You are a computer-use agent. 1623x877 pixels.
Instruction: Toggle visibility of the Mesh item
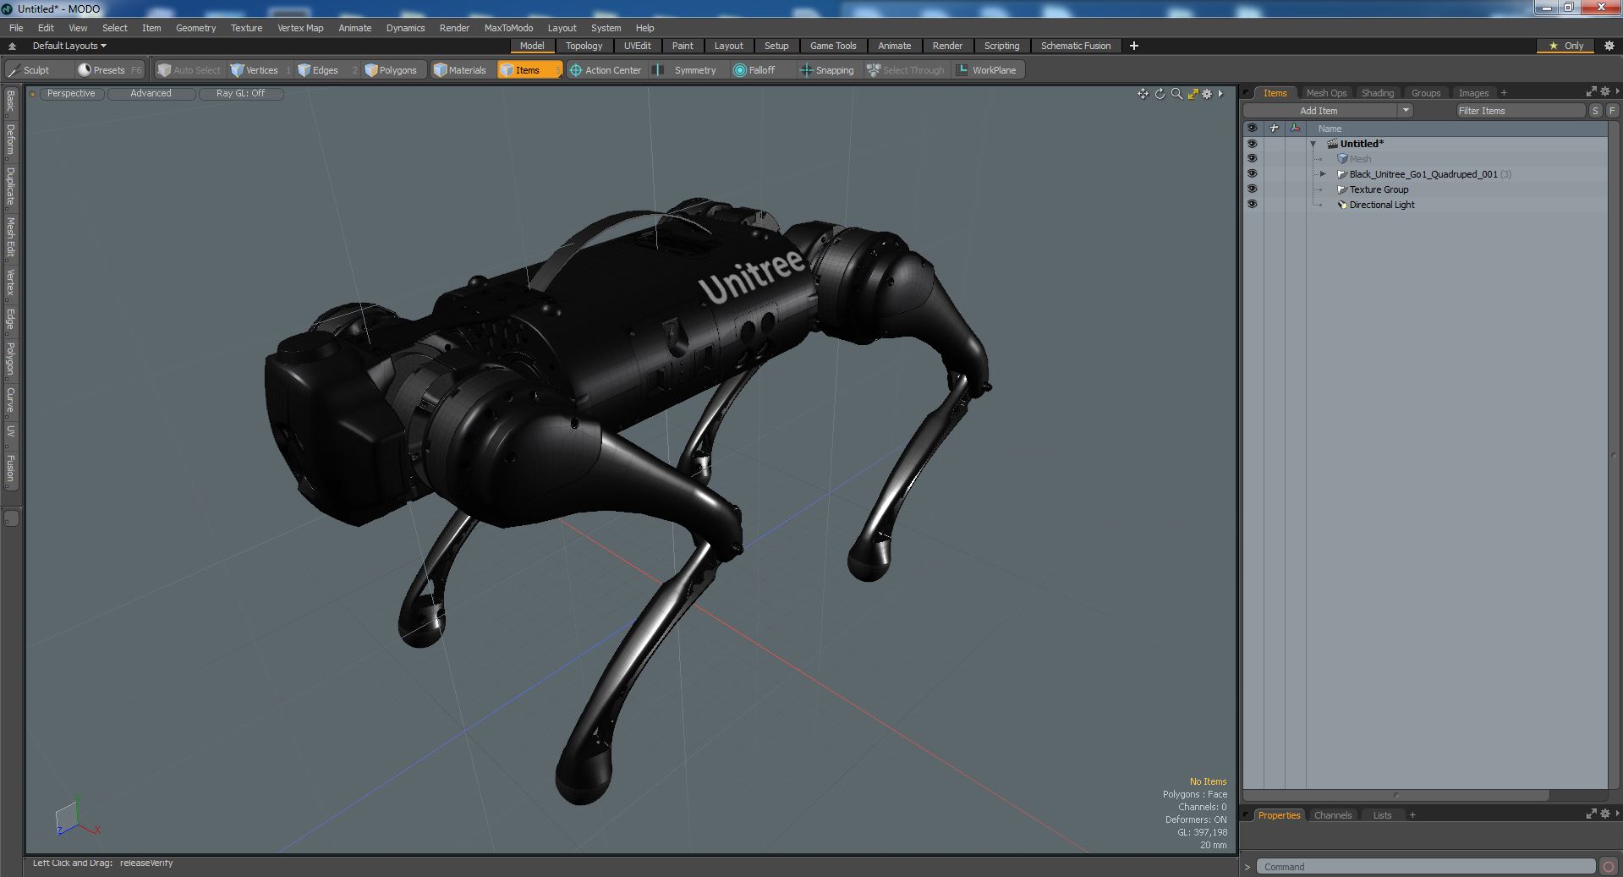[x=1252, y=159]
